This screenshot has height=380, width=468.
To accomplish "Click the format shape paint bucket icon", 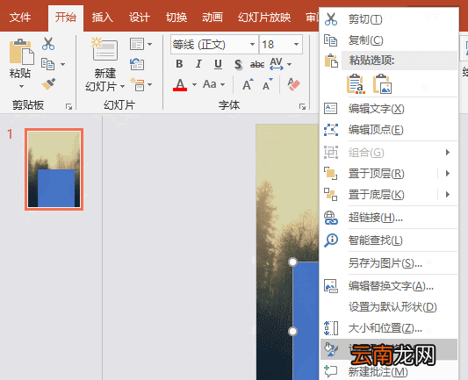I will [331, 349].
